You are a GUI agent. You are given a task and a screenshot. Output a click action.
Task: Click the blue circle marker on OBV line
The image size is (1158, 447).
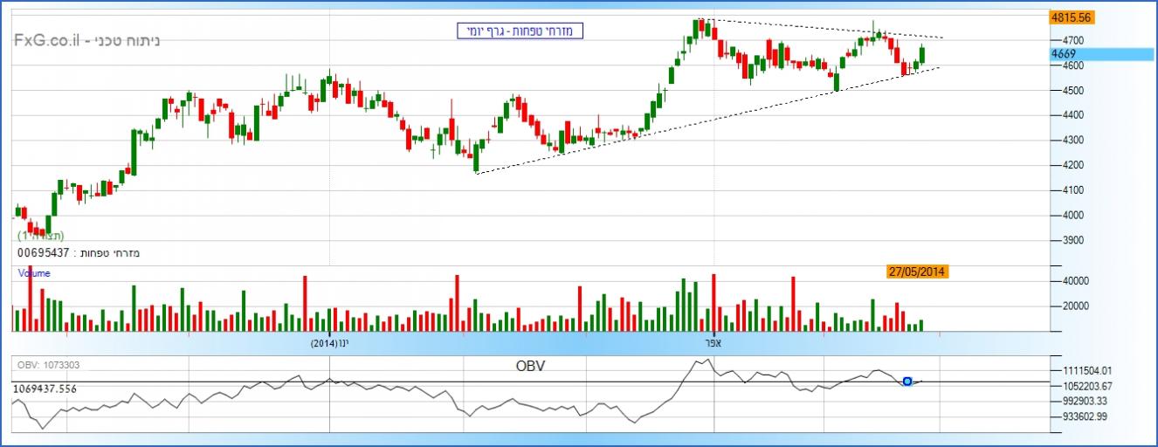coord(907,382)
